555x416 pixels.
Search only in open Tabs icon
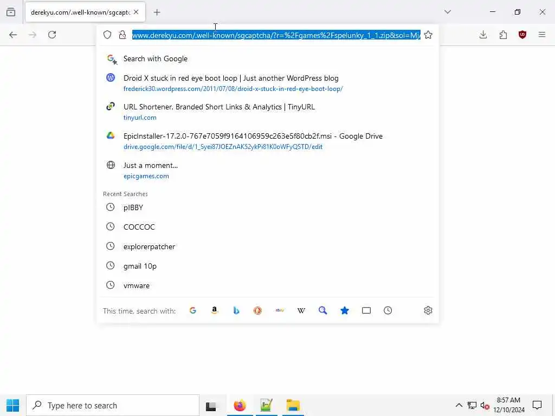pyautogui.click(x=366, y=310)
